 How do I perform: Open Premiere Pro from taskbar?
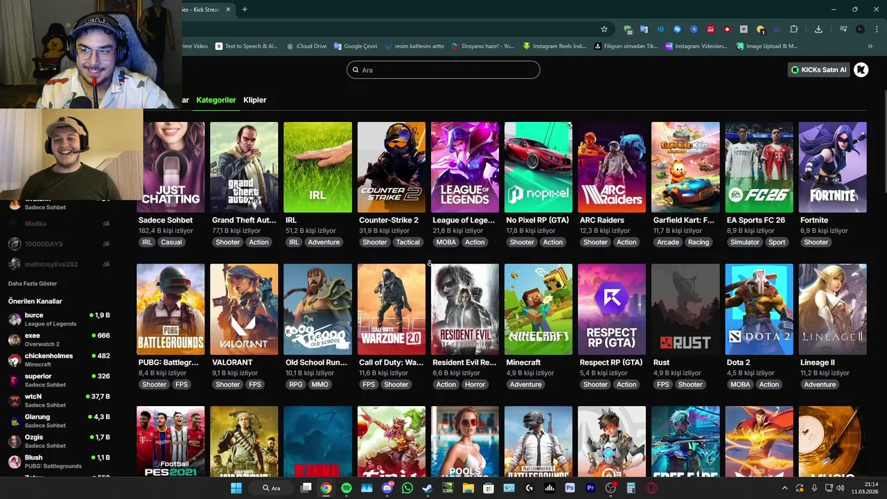pos(590,488)
